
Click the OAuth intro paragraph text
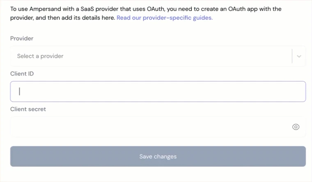(x=146, y=13)
